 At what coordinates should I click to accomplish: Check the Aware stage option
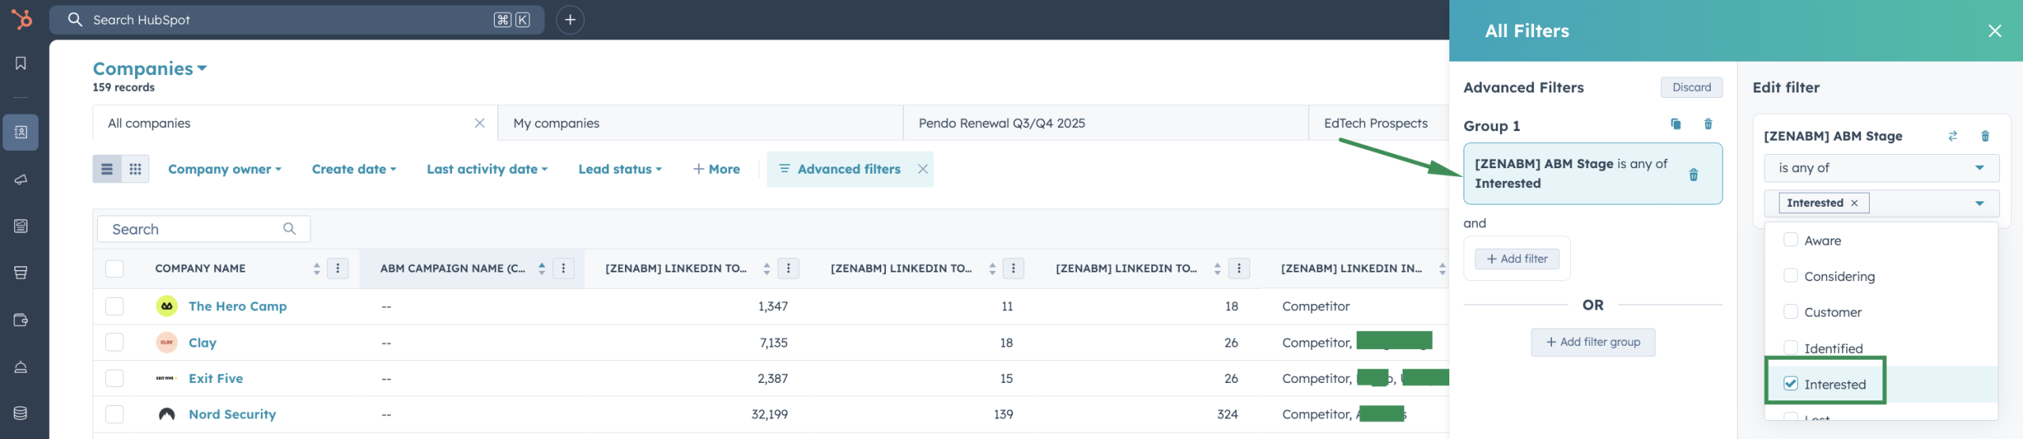pos(1791,240)
